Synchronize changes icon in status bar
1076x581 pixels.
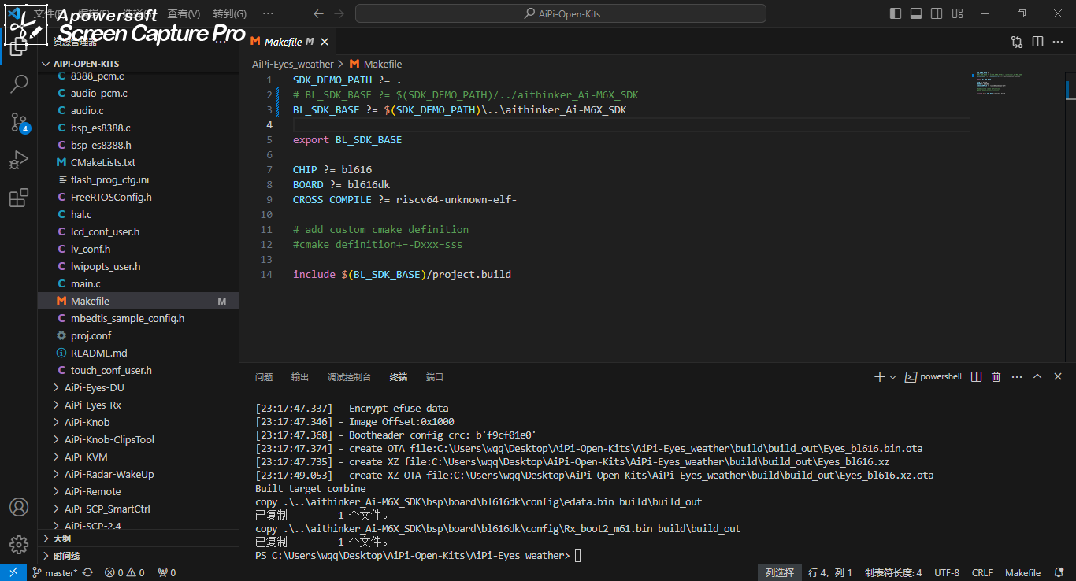[87, 573]
